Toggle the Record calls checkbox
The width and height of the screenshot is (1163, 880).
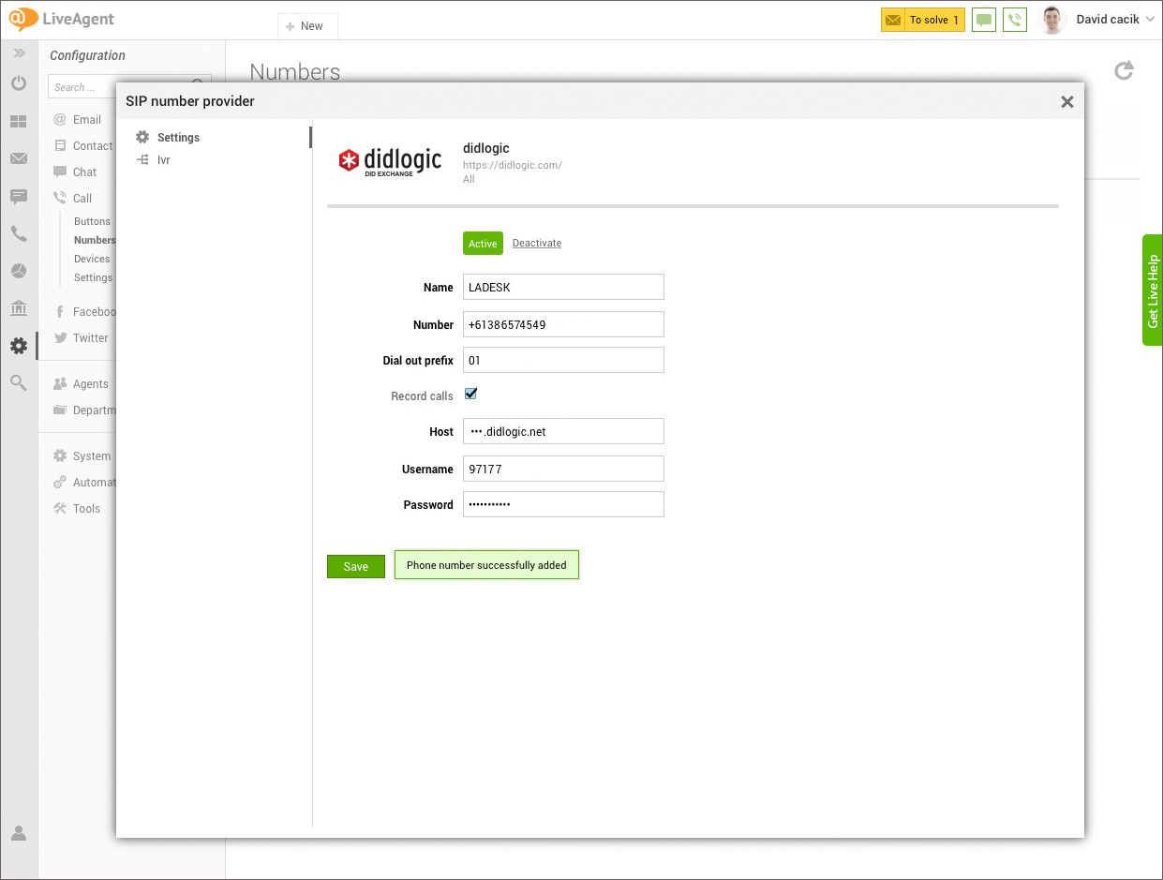471,395
